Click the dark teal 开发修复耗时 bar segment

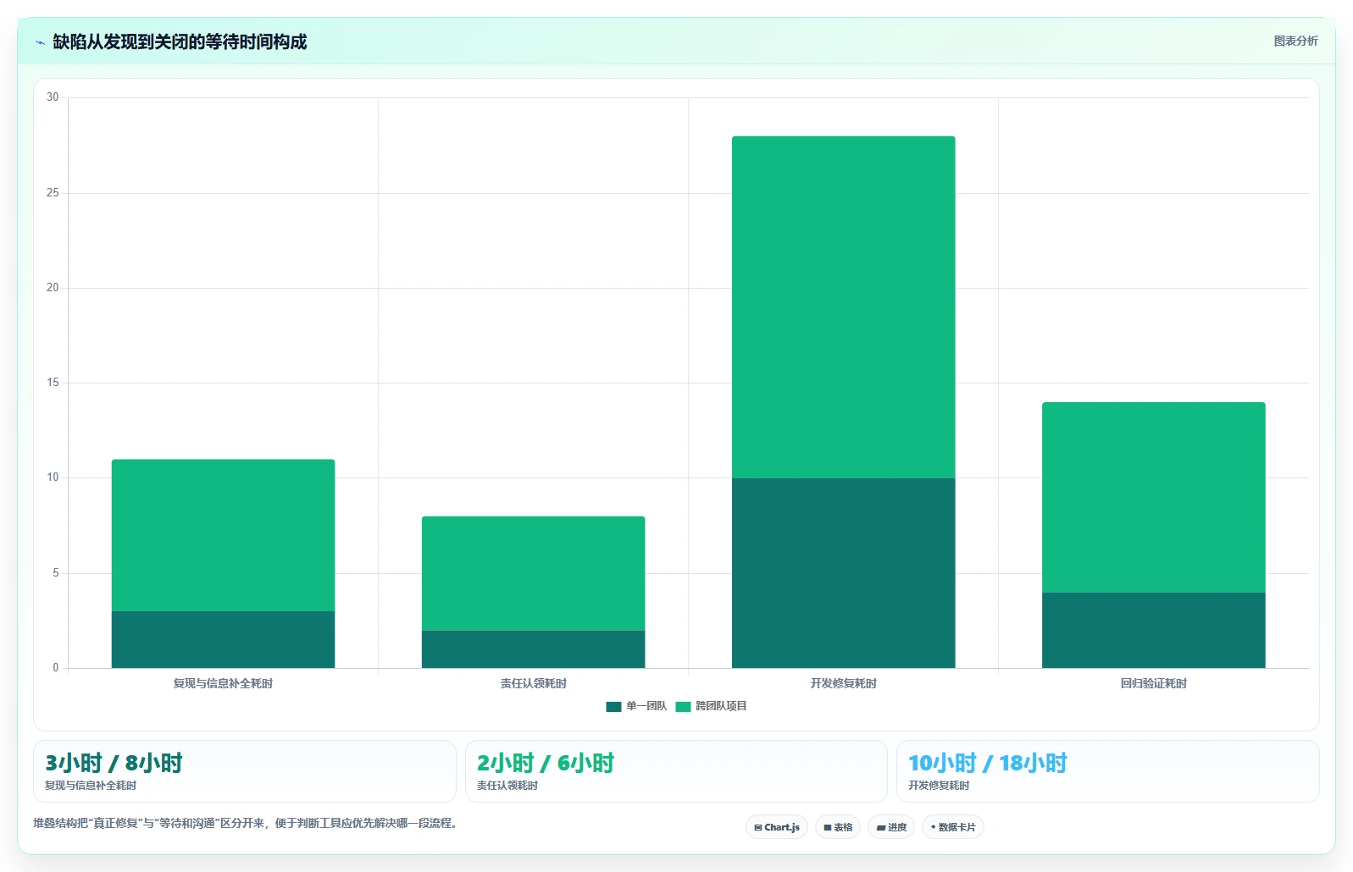point(844,573)
